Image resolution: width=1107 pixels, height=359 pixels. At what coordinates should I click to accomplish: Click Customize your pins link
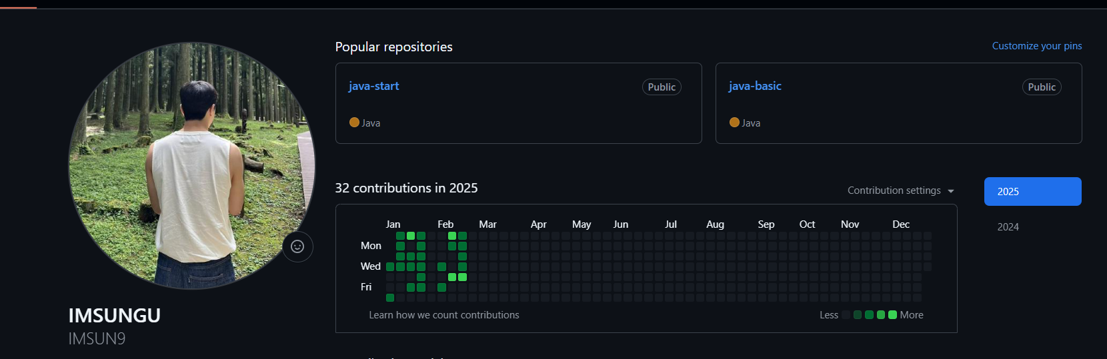pyautogui.click(x=1036, y=46)
